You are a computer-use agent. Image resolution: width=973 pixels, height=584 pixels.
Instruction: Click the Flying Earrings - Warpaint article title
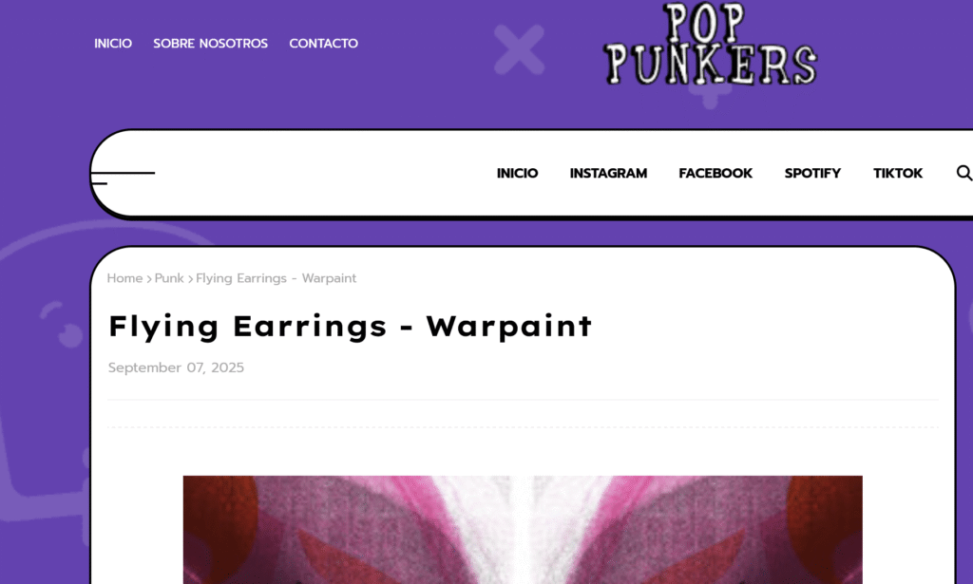click(351, 326)
